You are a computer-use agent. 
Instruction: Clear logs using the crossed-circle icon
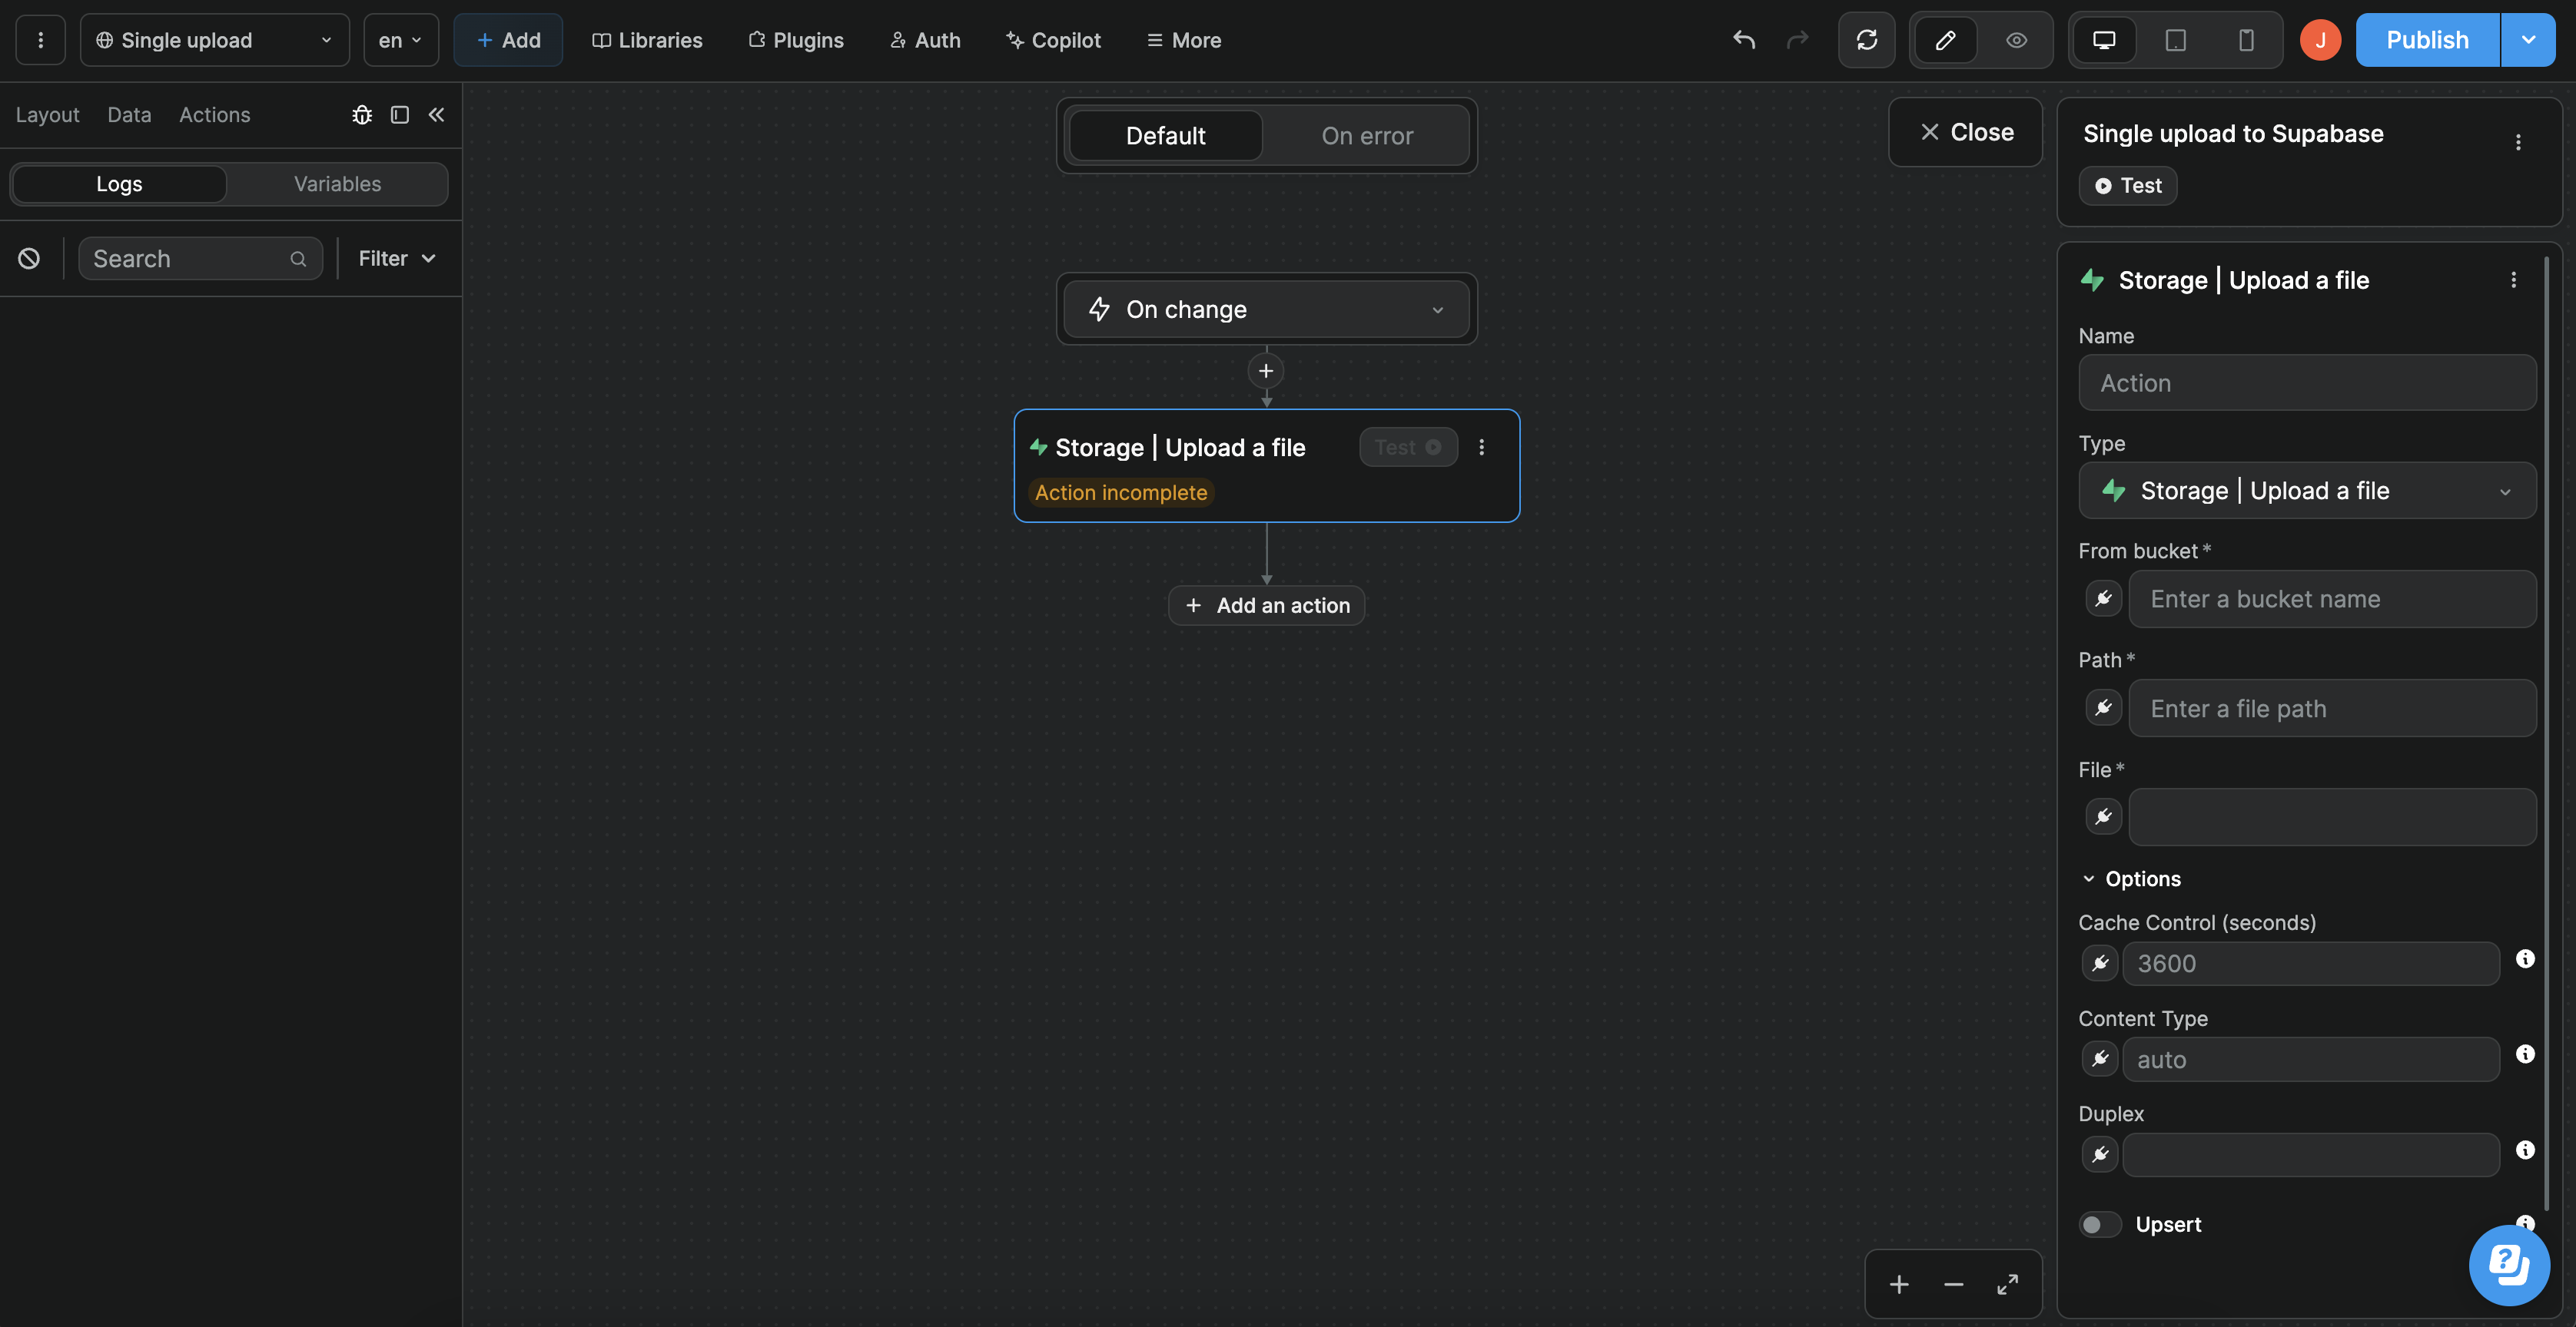(28, 258)
